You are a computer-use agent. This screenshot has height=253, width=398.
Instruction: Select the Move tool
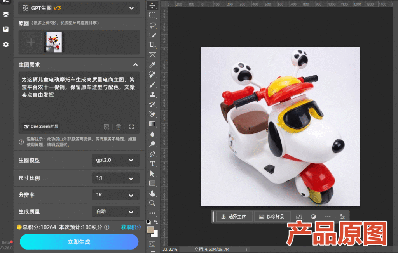coord(152,5)
